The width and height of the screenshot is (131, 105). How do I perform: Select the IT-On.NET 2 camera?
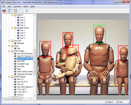click(22, 92)
